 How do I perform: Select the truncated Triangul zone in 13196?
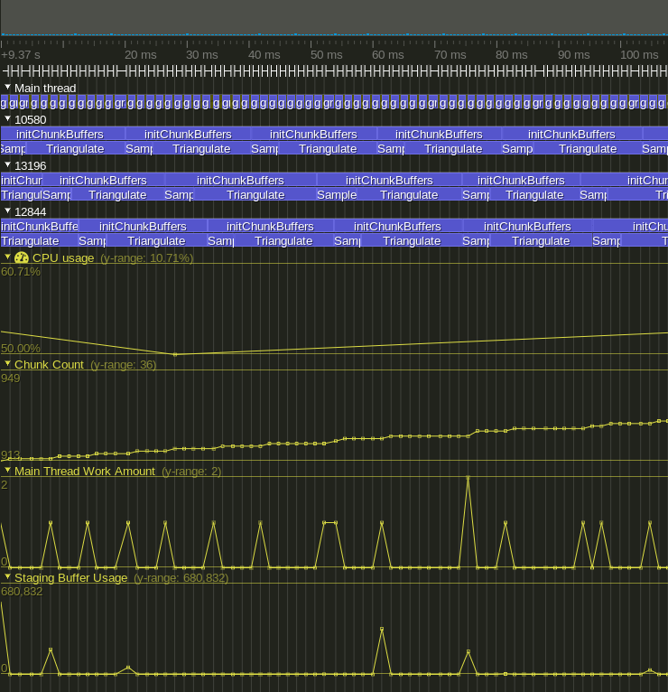pyautogui.click(x=21, y=195)
